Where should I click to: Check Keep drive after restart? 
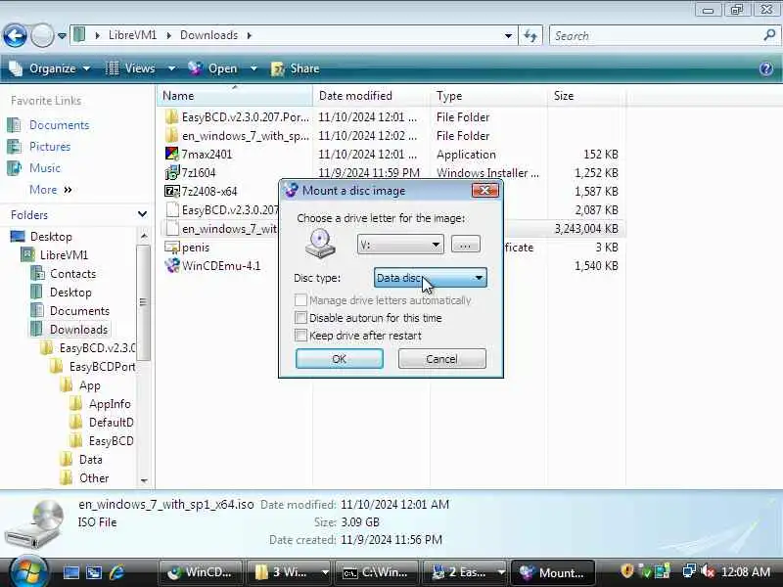pos(300,336)
